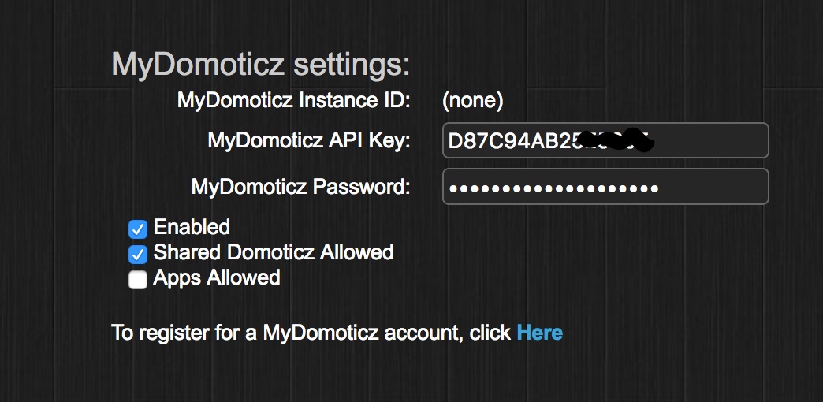Image resolution: width=823 pixels, height=402 pixels.
Task: Toggle the Shared Domoticz Allowed checkbox
Action: click(137, 255)
